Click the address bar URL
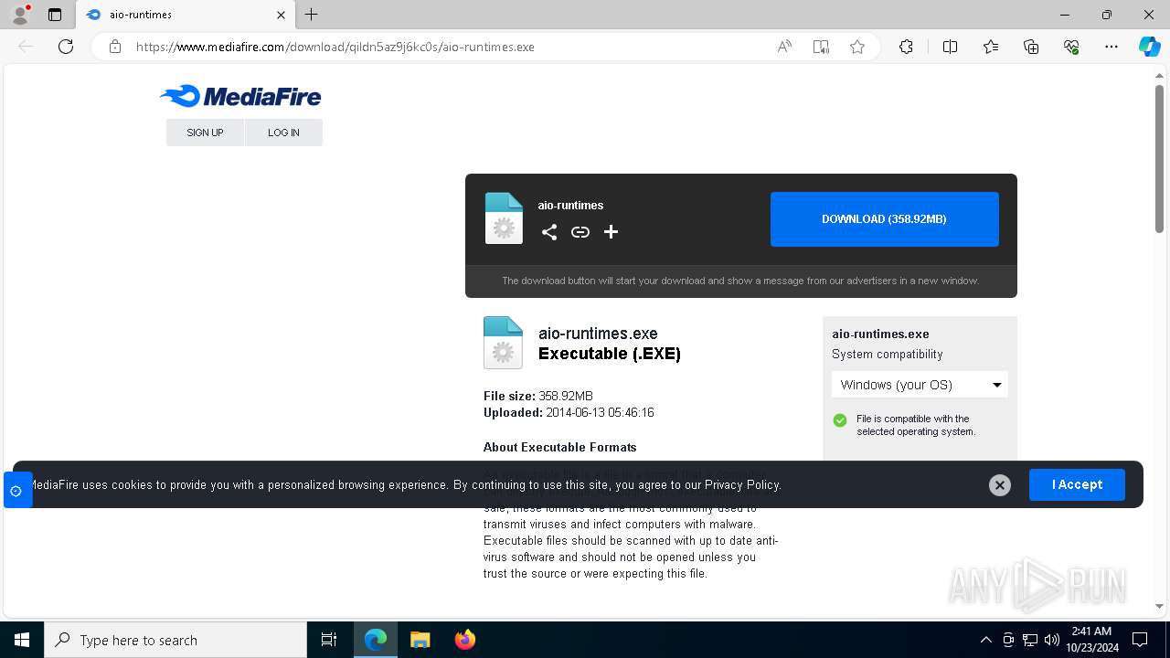This screenshot has width=1170, height=658. (x=335, y=47)
